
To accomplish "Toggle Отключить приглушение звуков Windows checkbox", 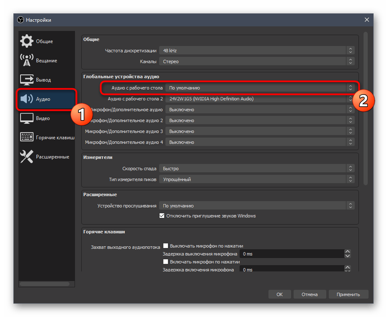I will pyautogui.click(x=162, y=216).
